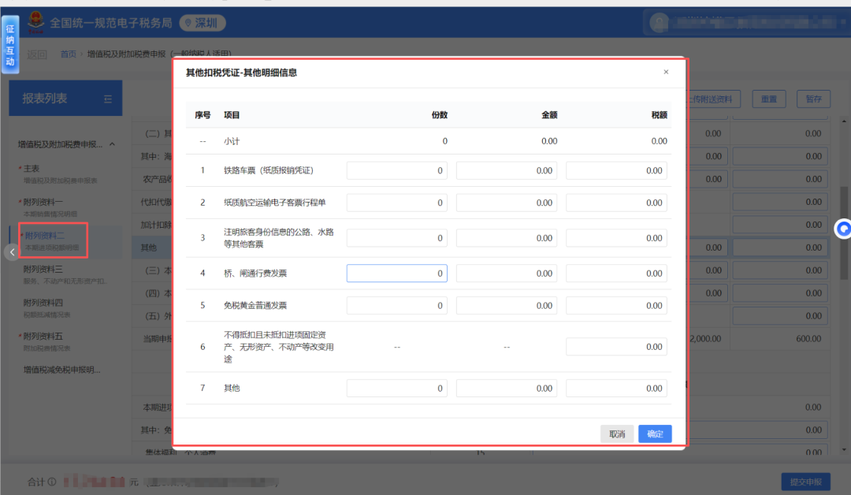Click the left arrow sidebar collapse handle
Screen dimensions: 851x495
pyautogui.click(x=11, y=251)
